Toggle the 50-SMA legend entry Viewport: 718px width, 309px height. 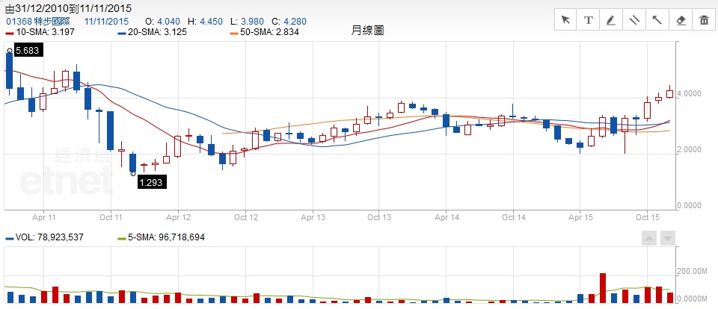260,33
